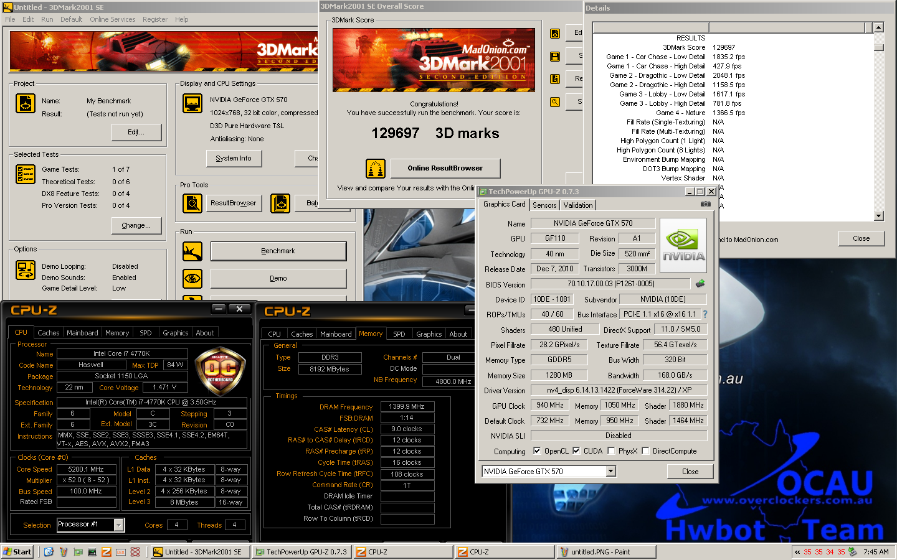
Task: Open Graphics tab in CPU-Z memory window
Action: 429,334
